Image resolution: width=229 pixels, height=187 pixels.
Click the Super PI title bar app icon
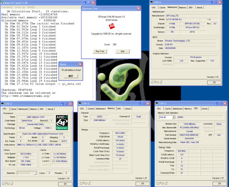[x=3, y=3]
